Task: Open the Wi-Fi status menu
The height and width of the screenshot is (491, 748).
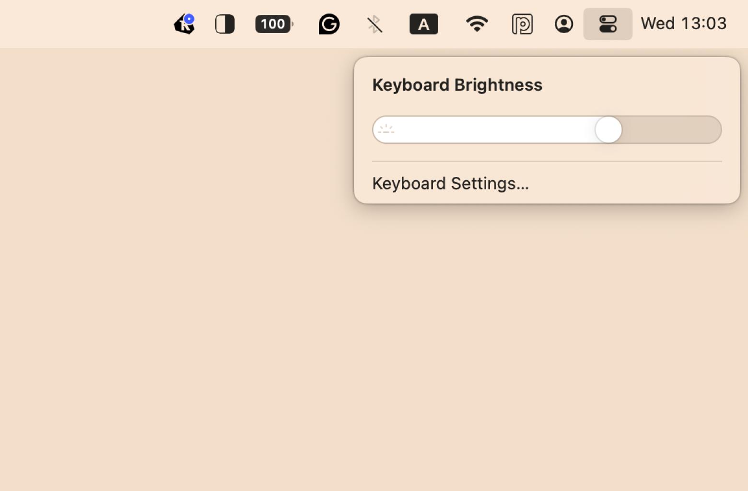Action: click(477, 24)
